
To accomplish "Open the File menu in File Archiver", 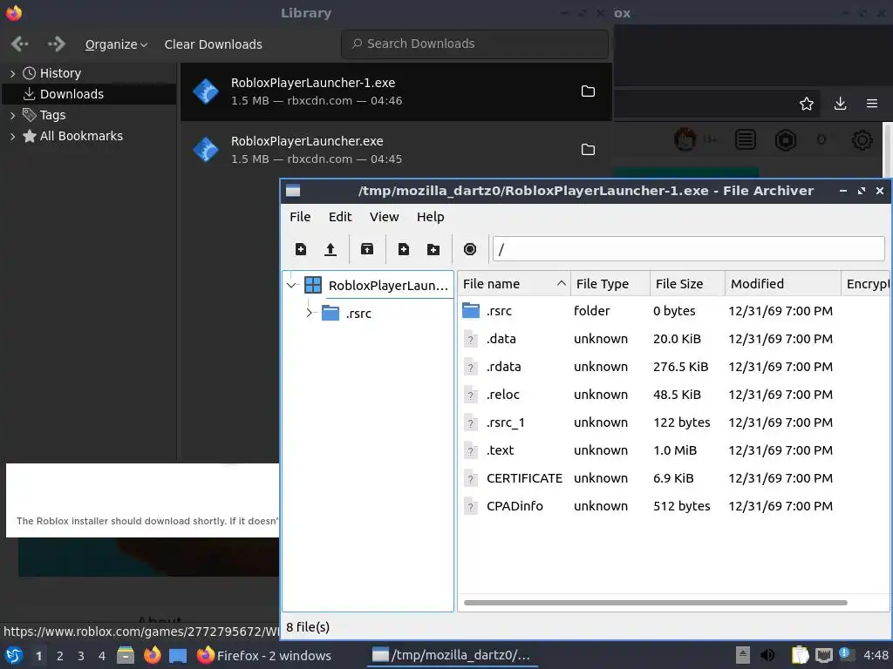I will (300, 217).
